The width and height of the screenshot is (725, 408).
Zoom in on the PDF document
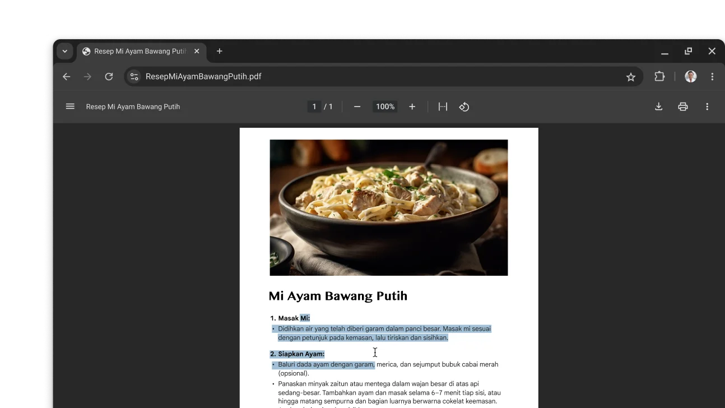tap(412, 106)
